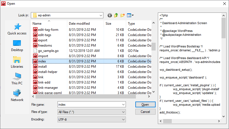Click the 17 KB size of install
This screenshot has height=129, width=229.
120,67
